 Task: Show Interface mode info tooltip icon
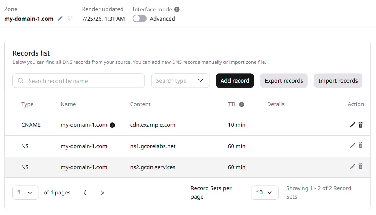point(177,9)
